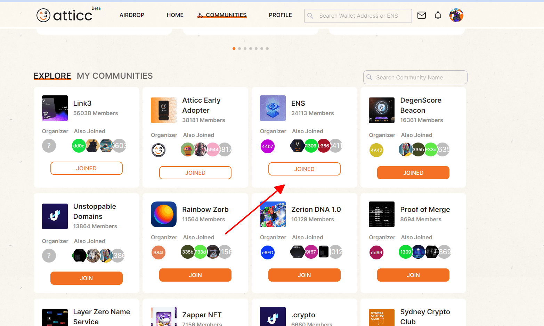
Task: Focus the Search Wallet Address field
Action: point(358,16)
